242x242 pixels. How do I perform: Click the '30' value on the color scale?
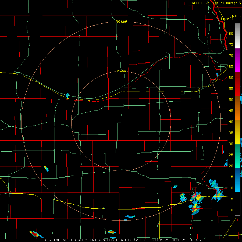tap(231, 144)
